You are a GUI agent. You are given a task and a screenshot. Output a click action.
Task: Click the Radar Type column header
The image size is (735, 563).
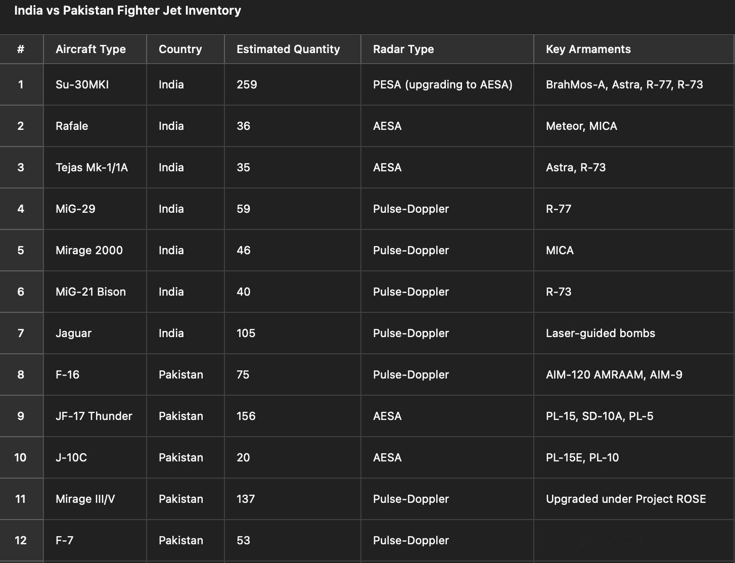coord(447,49)
